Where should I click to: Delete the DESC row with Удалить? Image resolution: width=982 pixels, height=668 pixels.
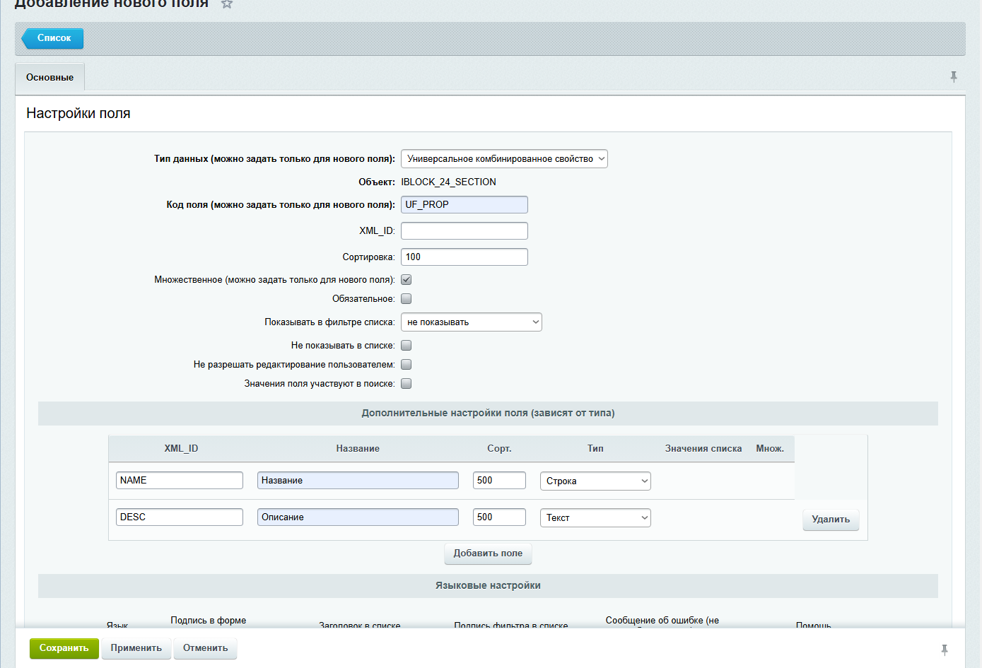[830, 520]
